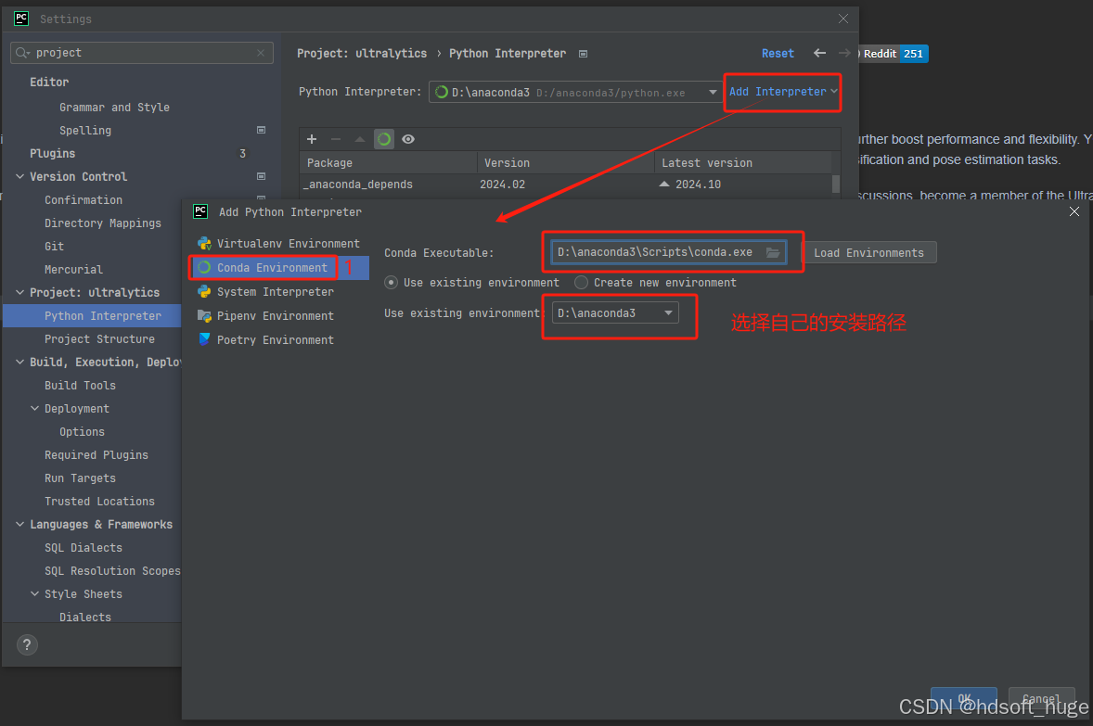
Task: Open the existing environment D:\anaconda3 dropdown
Action: coord(615,312)
